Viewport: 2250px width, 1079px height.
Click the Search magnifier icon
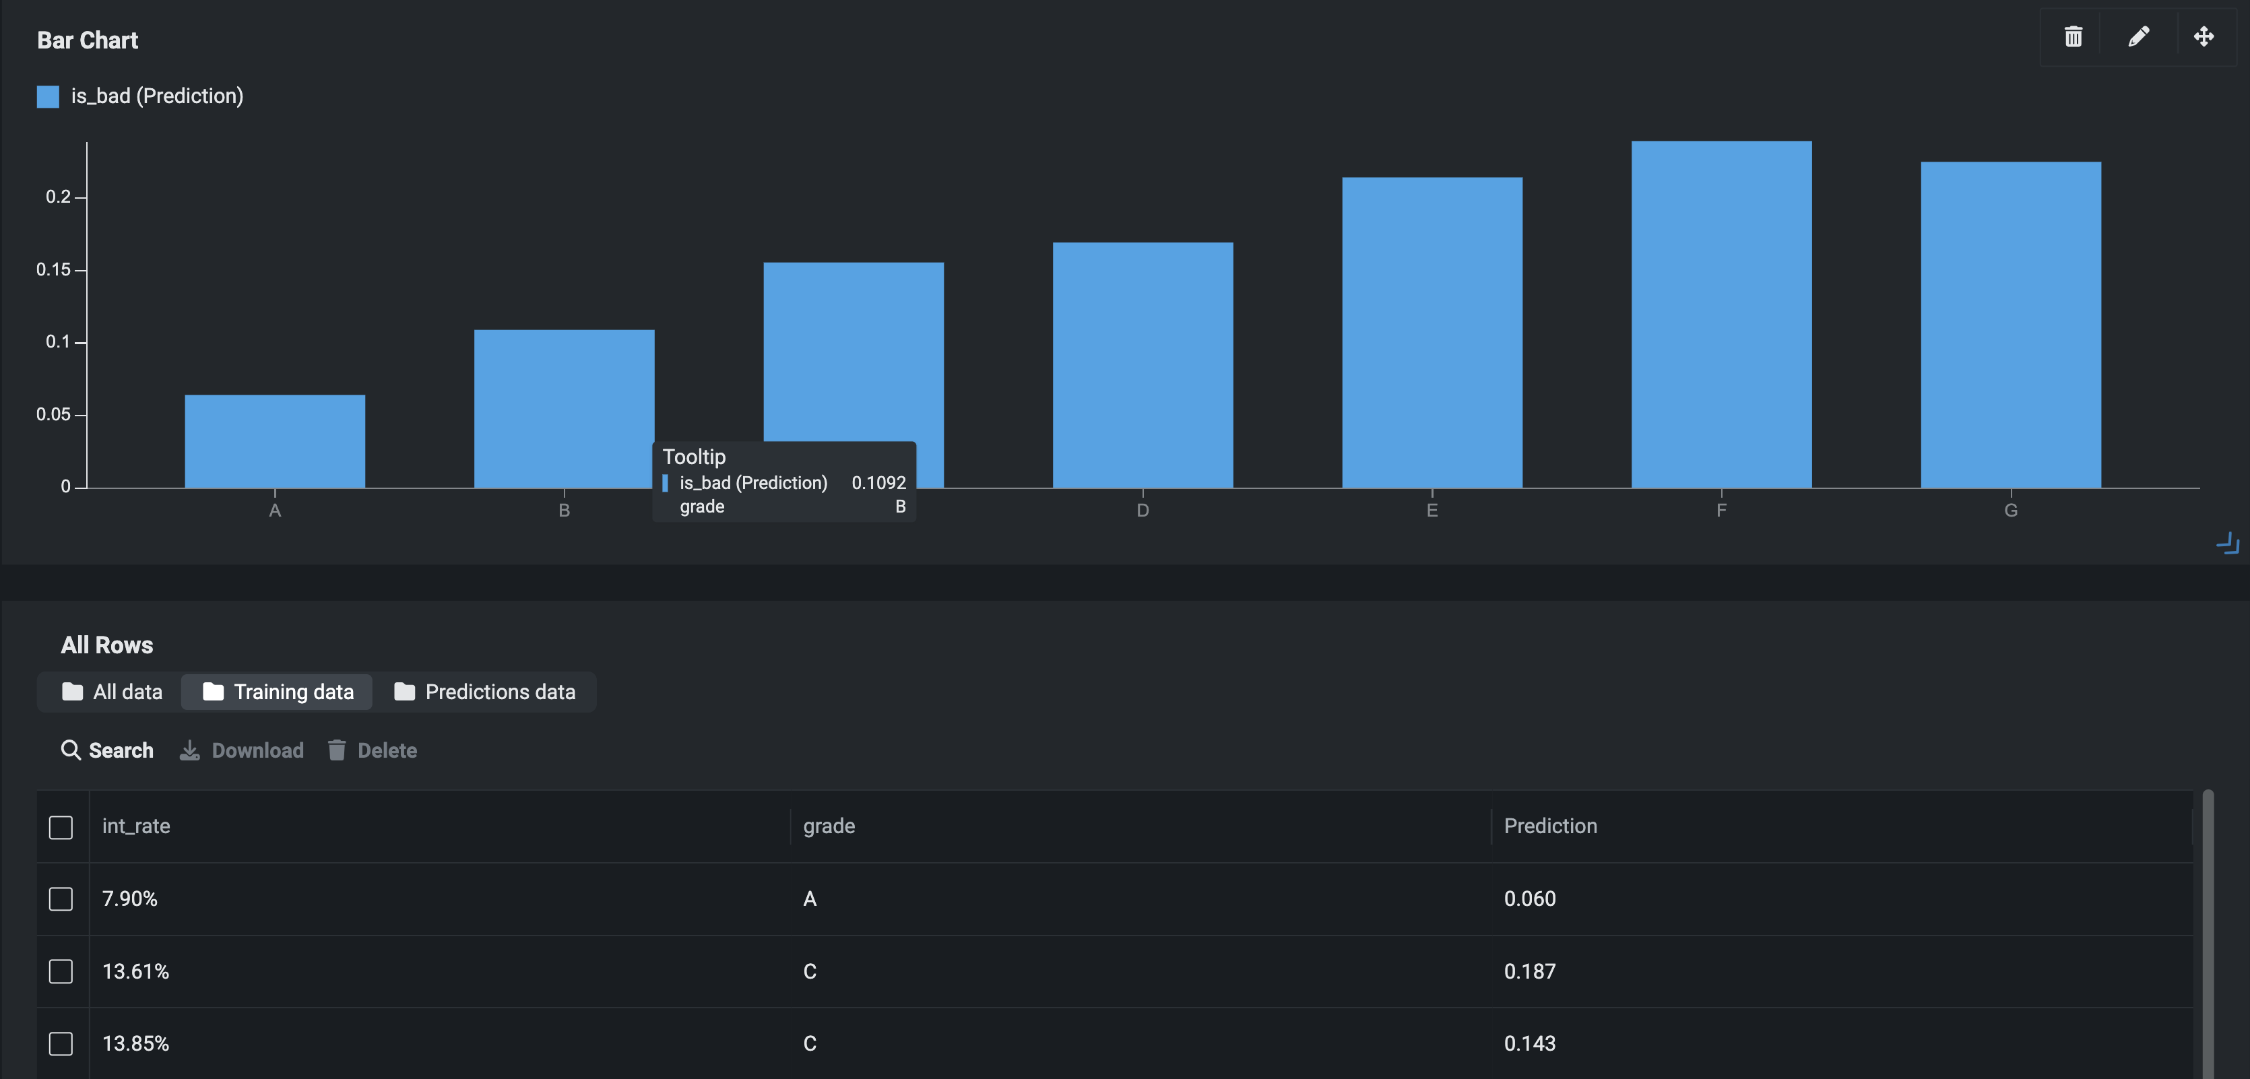pos(70,750)
